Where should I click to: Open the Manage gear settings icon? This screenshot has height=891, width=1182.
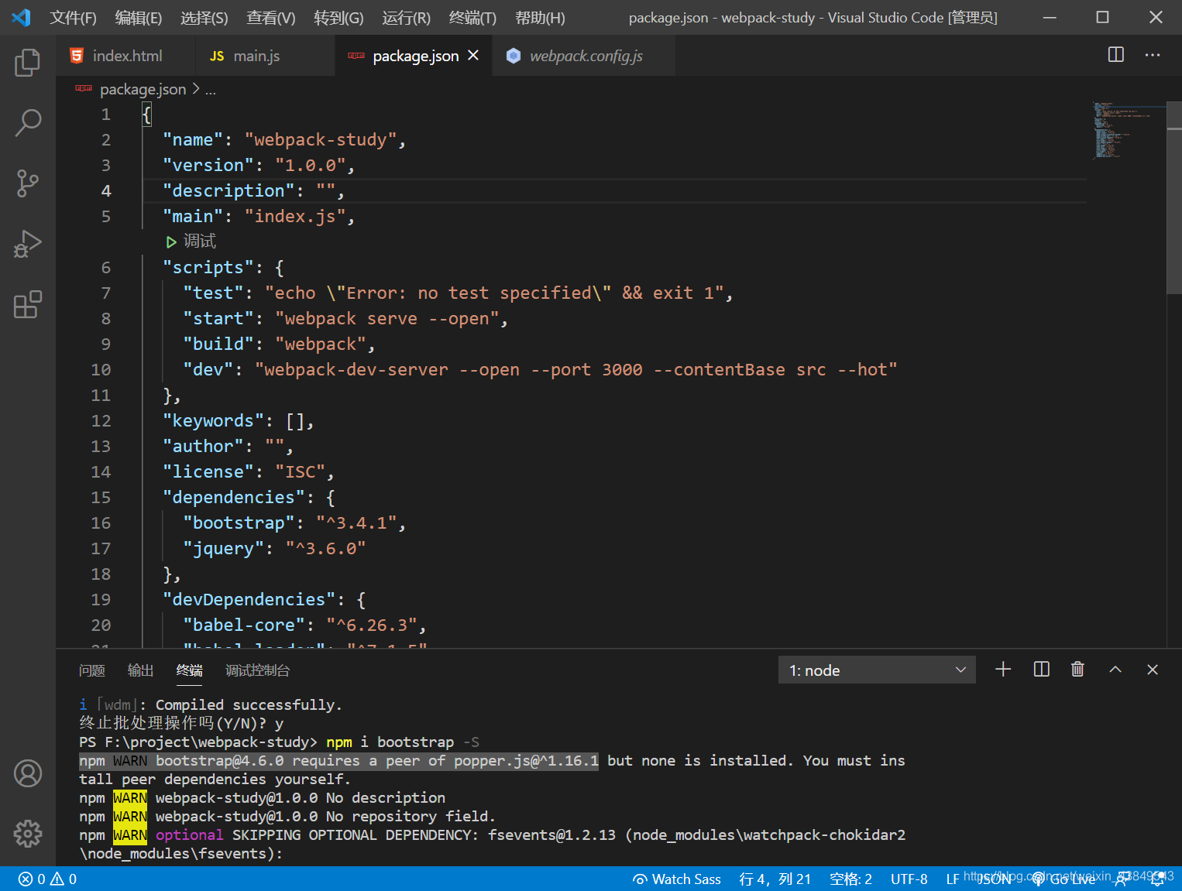tap(27, 834)
